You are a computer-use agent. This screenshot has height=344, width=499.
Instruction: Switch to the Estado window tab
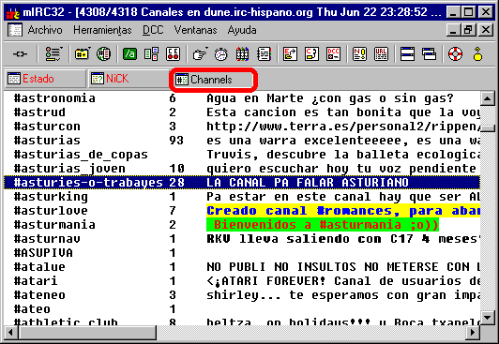click(45, 79)
